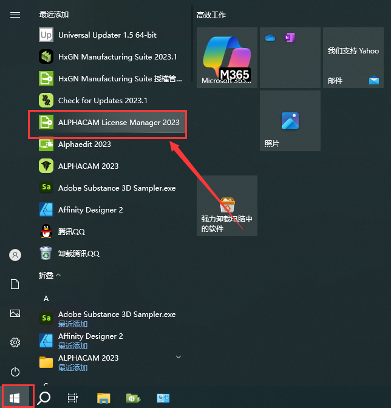Open Settings gear in the sidebar

pos(15,342)
